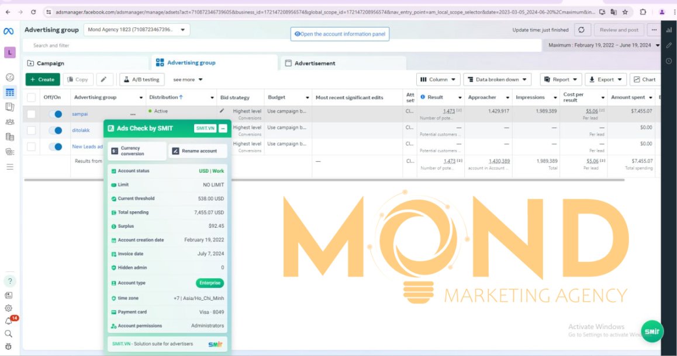Open the Export dropdown
The width and height of the screenshot is (677, 356).
tap(605, 79)
